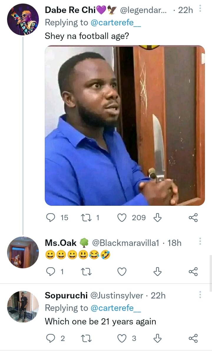Retweet Ms.Oak's emoji tweet
Screen dimensions: 212x351
coord(86,272)
